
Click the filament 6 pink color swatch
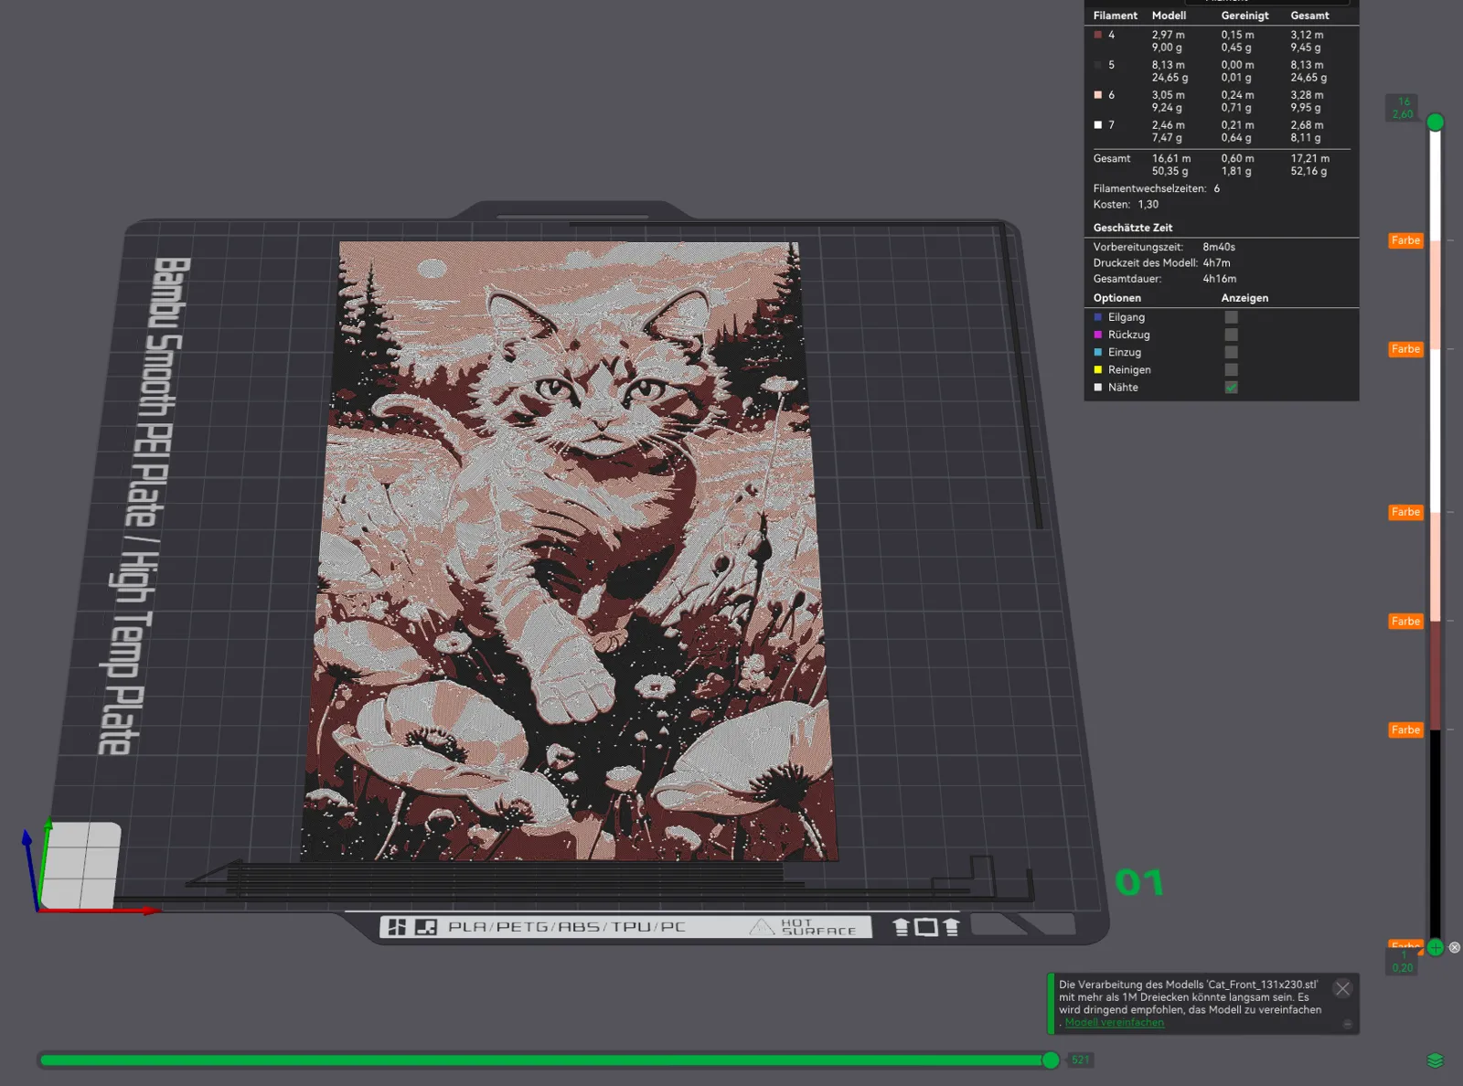pos(1098,95)
